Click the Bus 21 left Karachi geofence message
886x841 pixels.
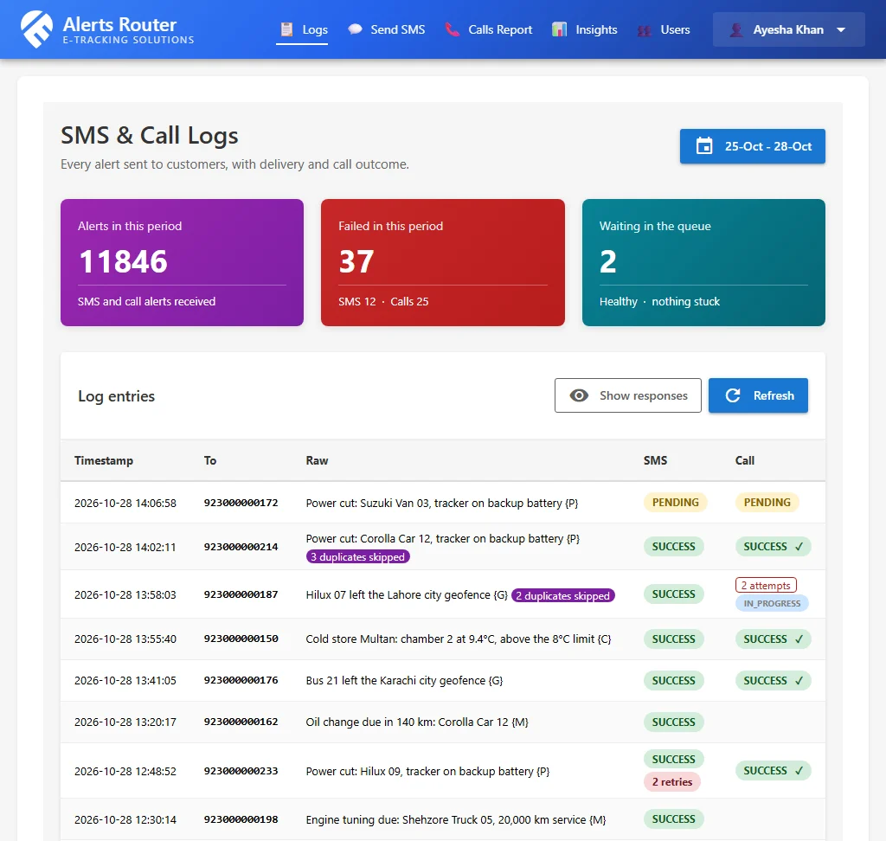(x=404, y=680)
